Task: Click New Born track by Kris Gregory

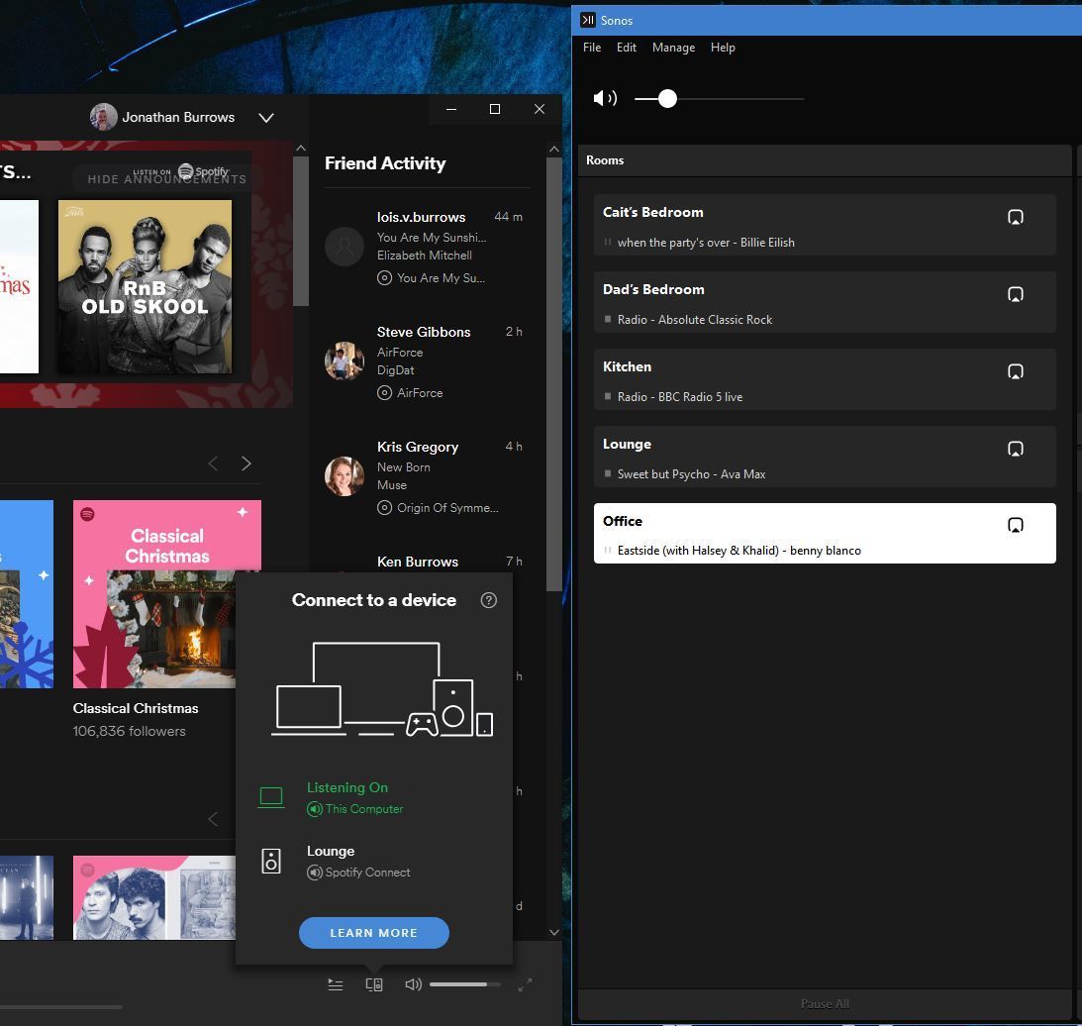Action: point(404,467)
